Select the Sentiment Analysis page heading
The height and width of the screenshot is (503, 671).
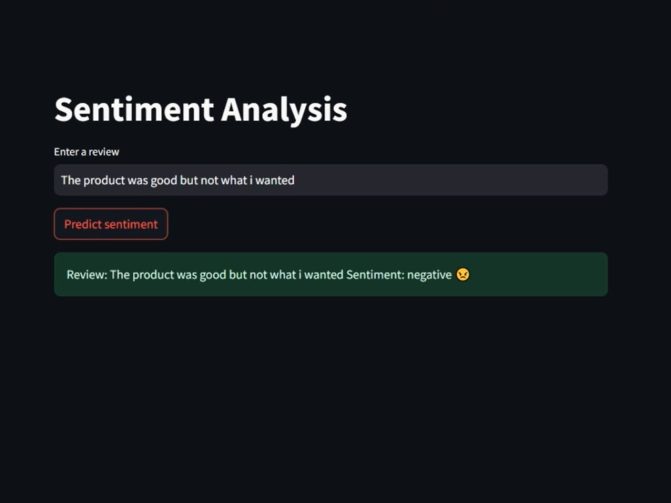click(x=201, y=110)
